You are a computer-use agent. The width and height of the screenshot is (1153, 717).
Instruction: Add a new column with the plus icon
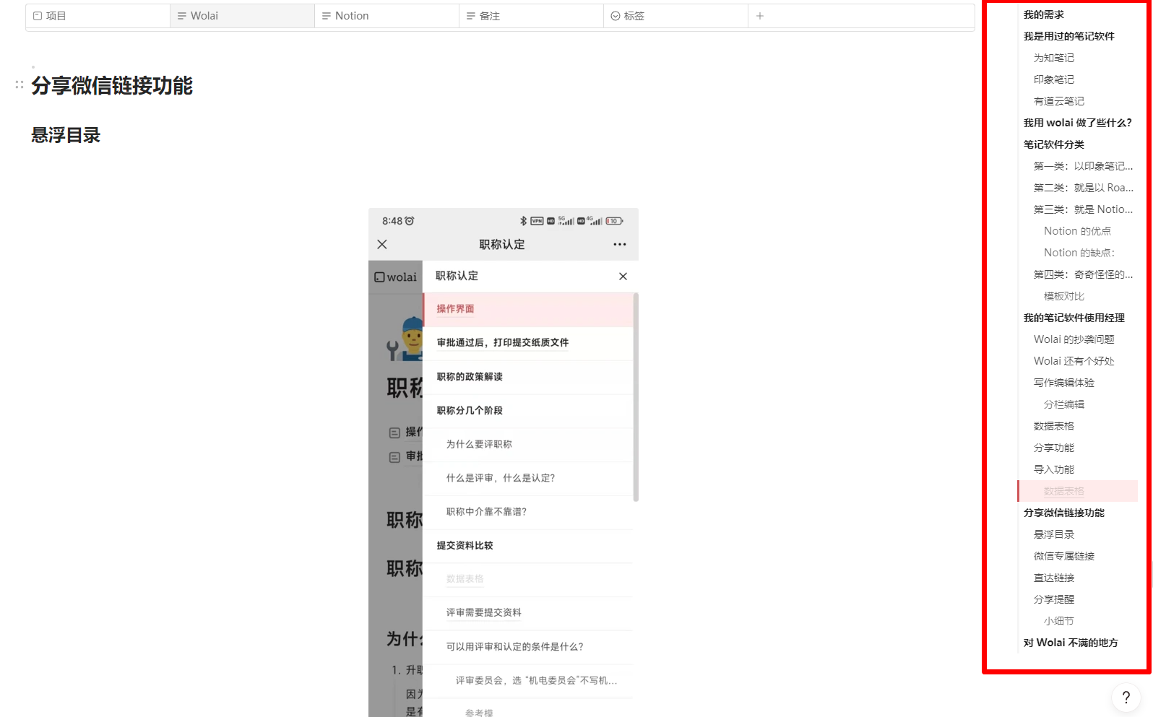[x=759, y=16]
